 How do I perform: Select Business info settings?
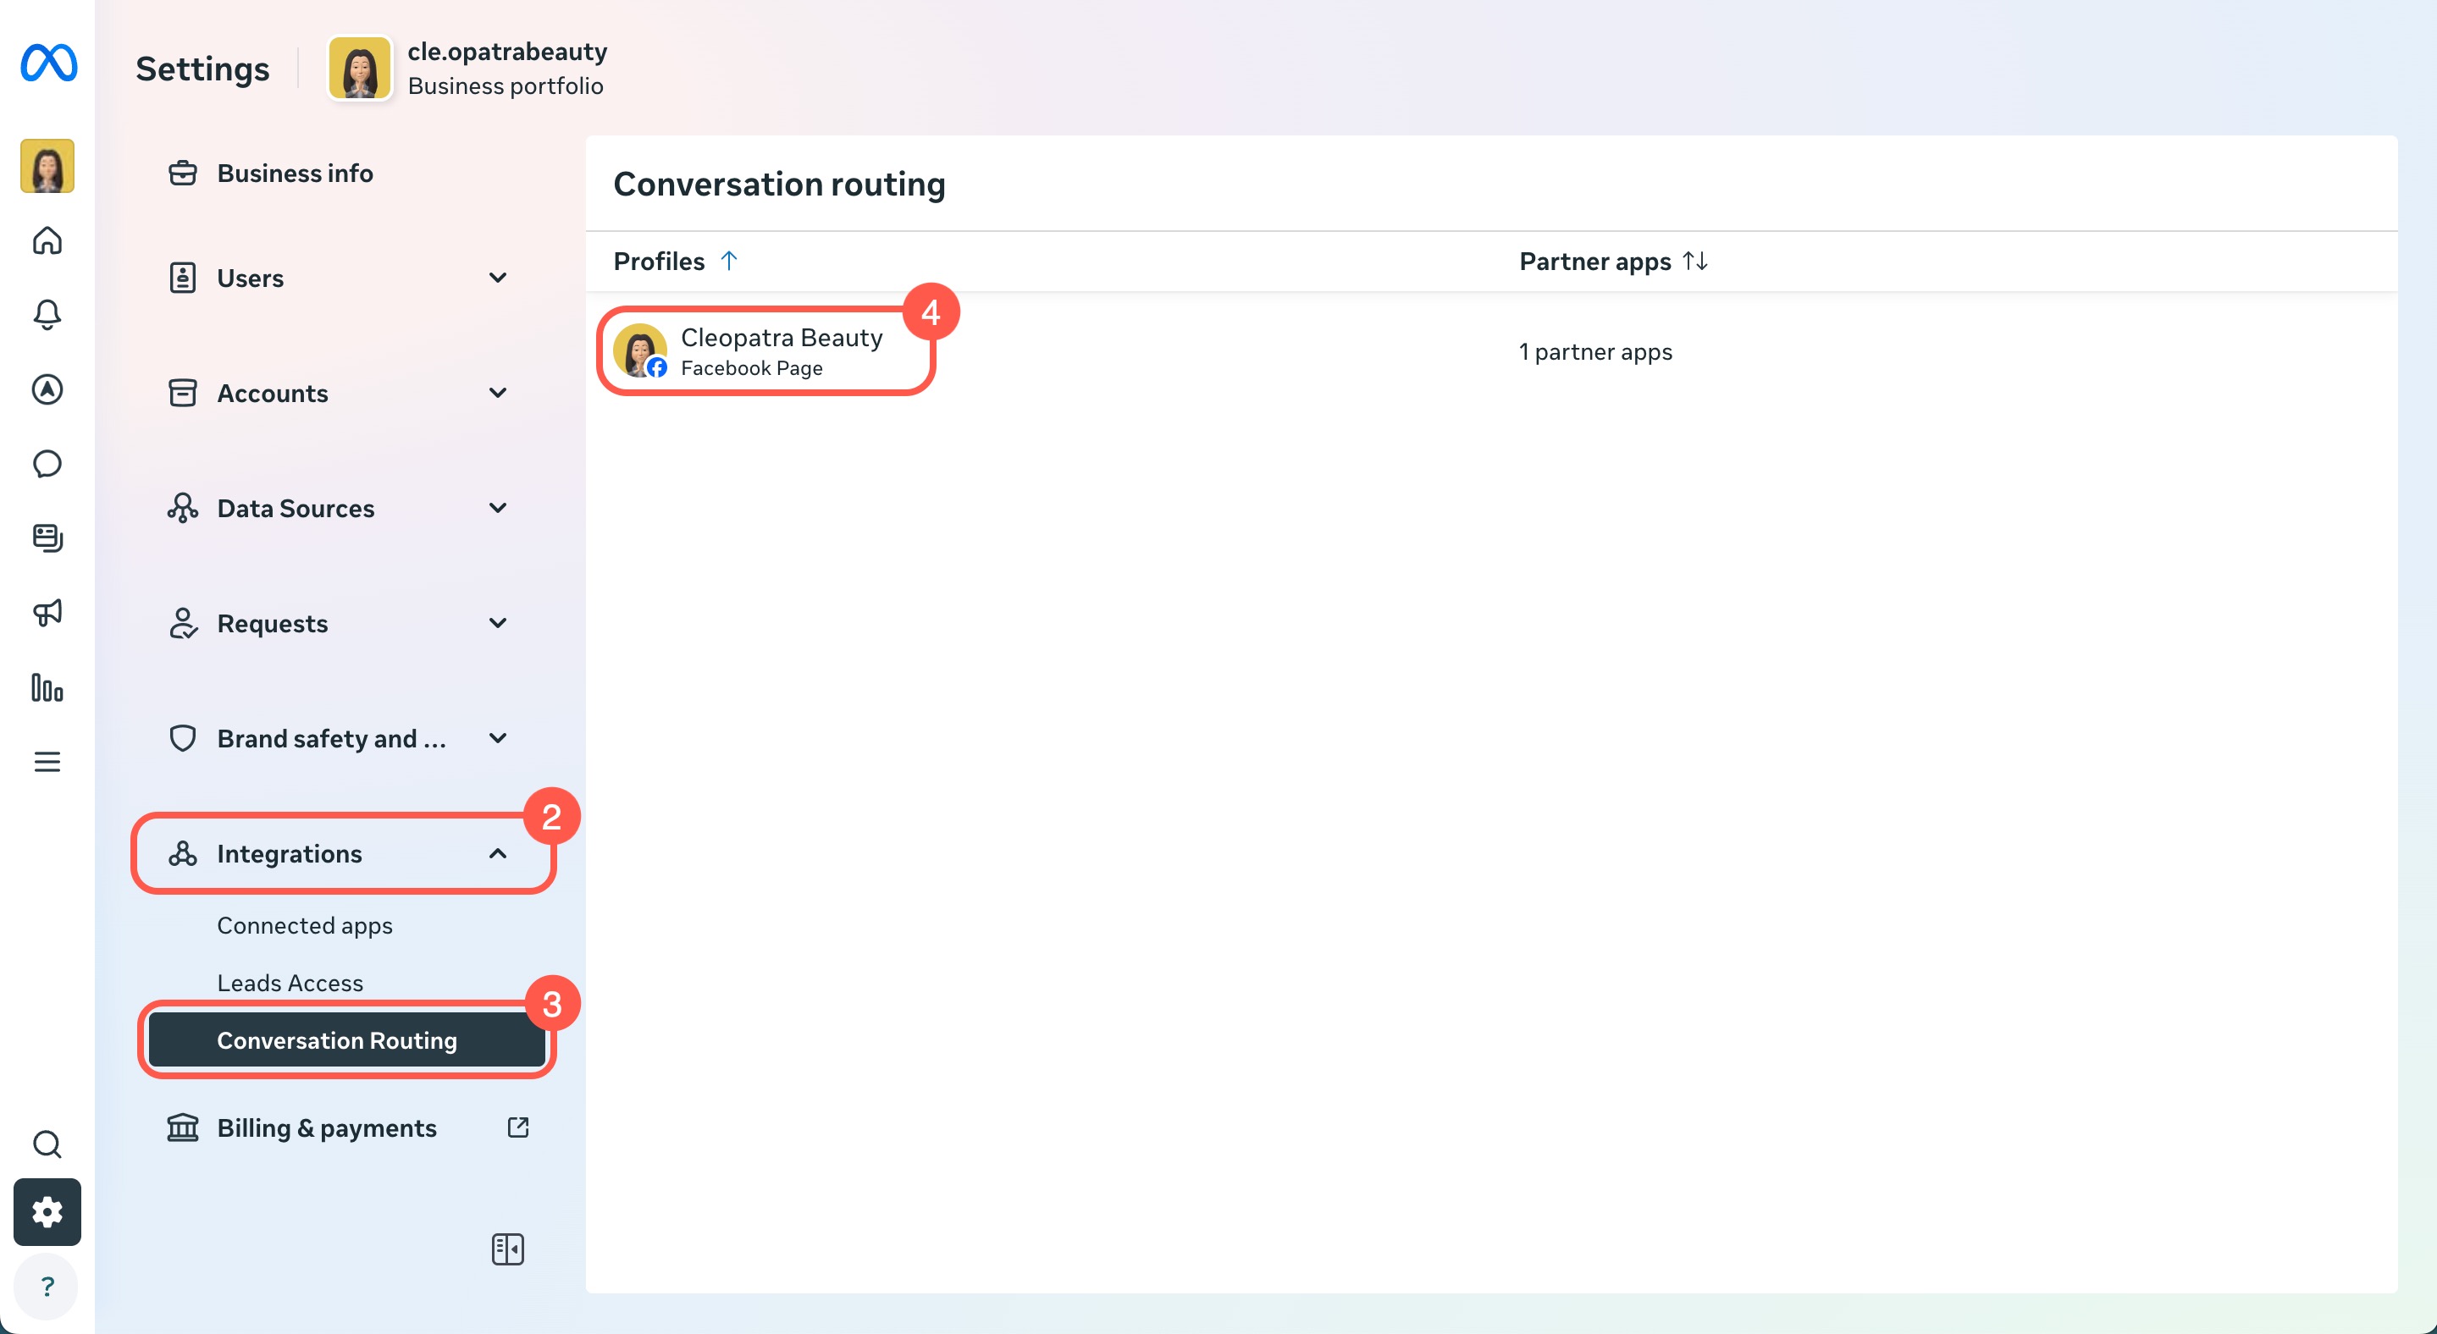click(294, 173)
